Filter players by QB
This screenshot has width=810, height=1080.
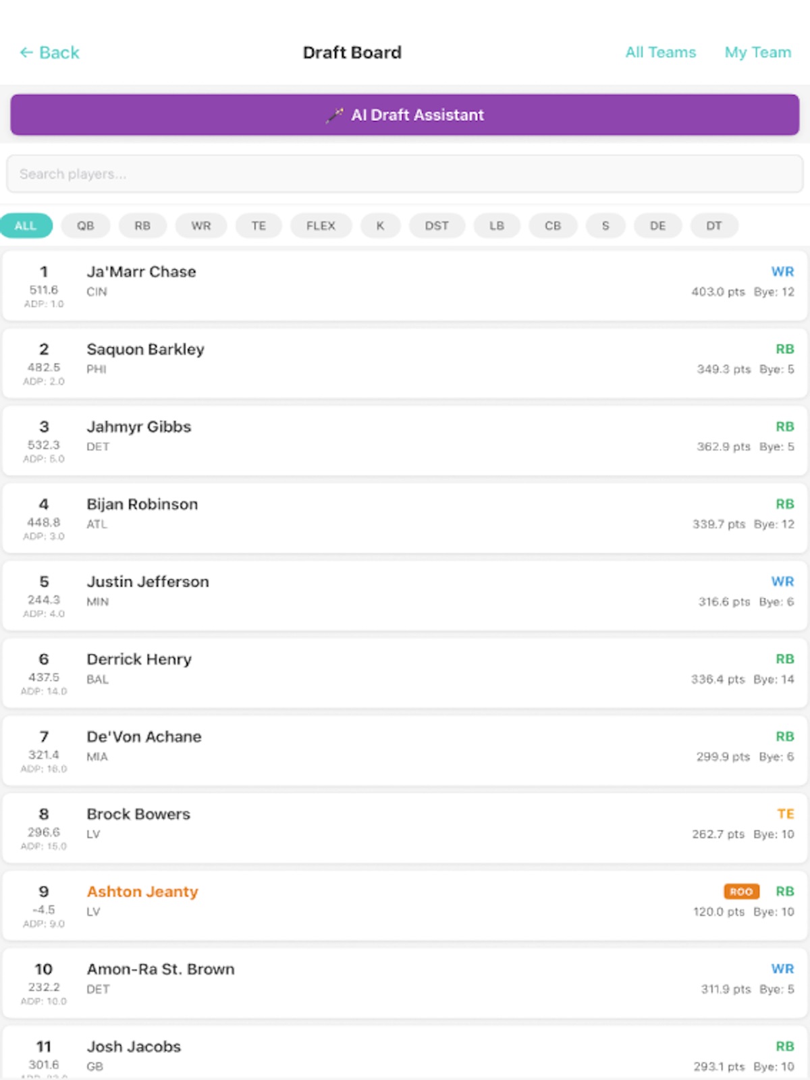coord(85,225)
